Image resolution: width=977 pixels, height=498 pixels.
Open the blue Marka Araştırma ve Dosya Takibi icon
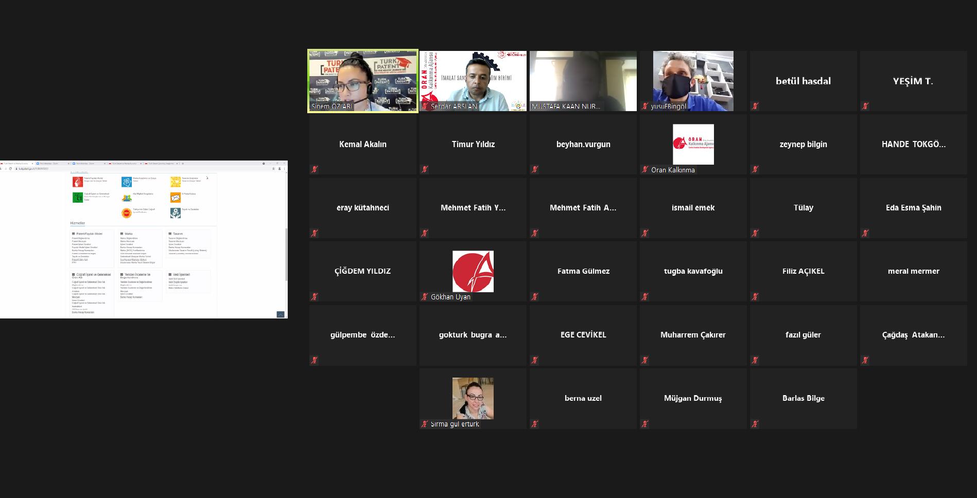(127, 181)
